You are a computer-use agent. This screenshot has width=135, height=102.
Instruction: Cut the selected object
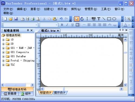pyautogui.click(x=44, y=19)
